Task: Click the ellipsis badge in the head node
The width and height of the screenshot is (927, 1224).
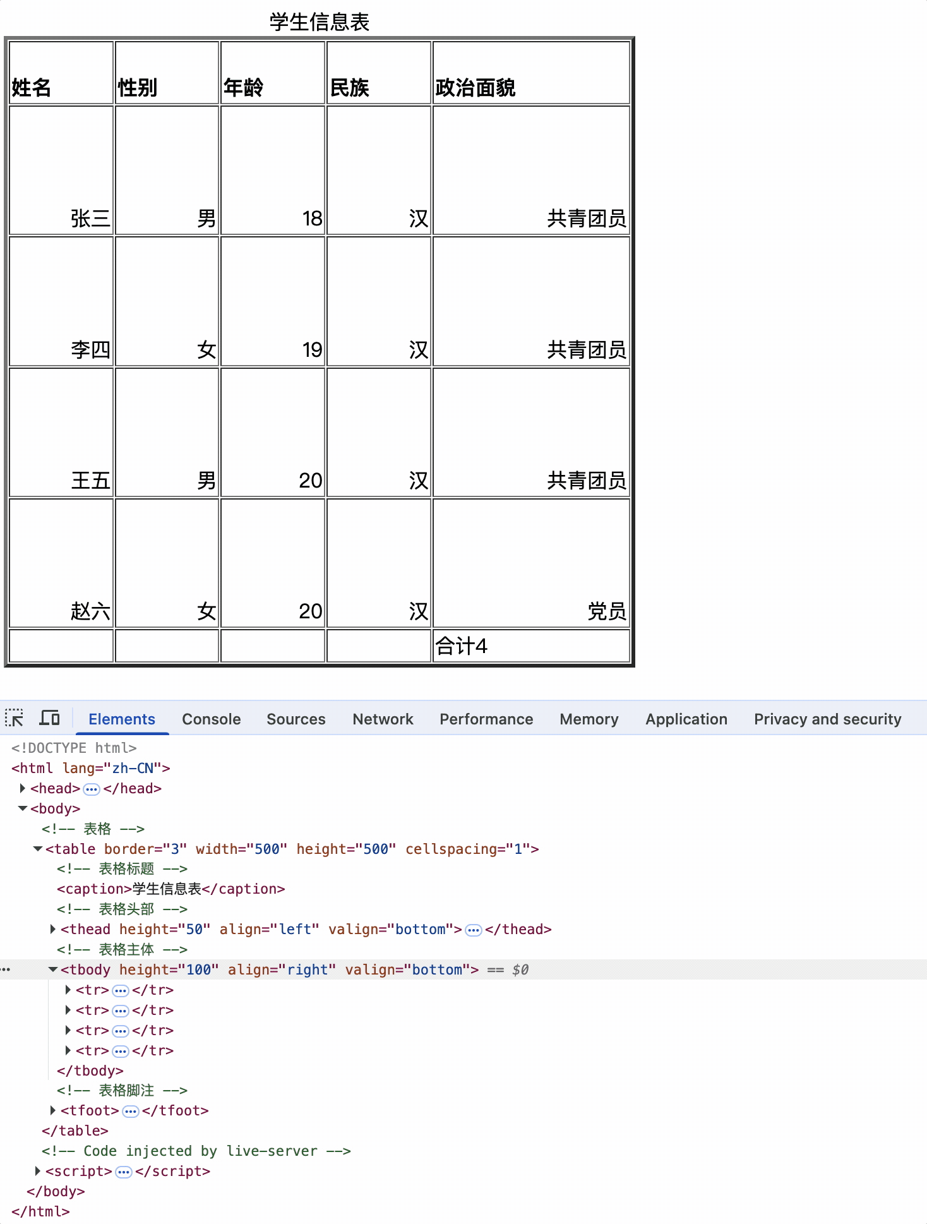Action: click(x=92, y=789)
